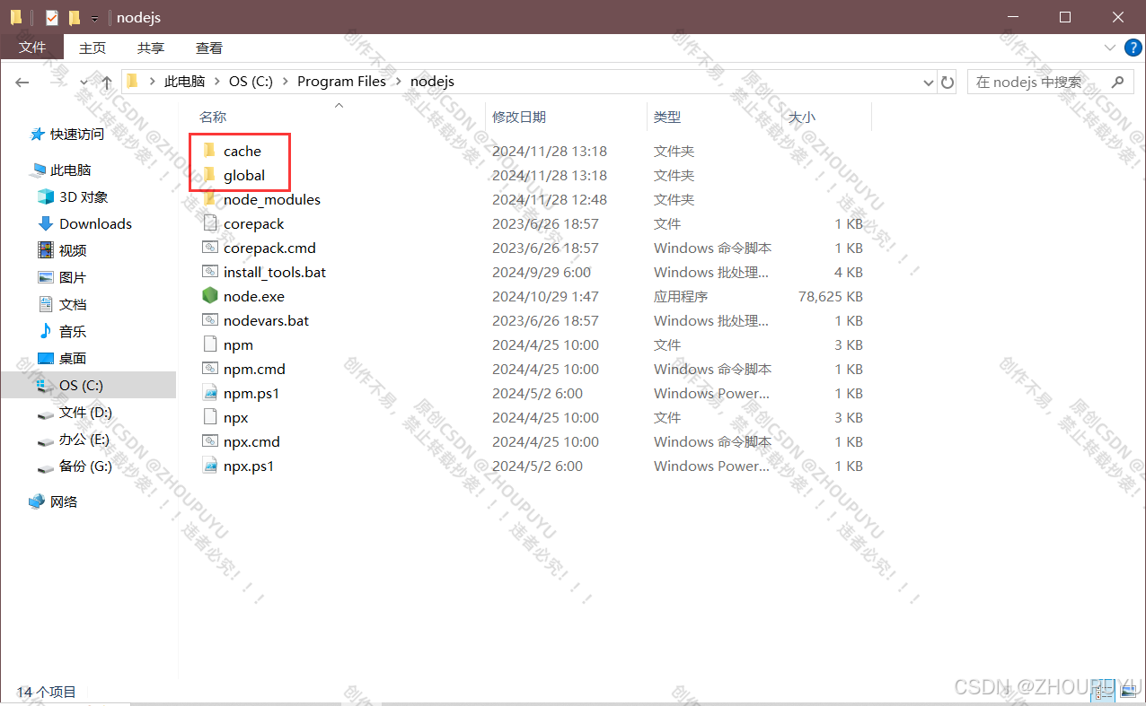Click the Quick access star icon
The image size is (1146, 706).
(x=37, y=134)
